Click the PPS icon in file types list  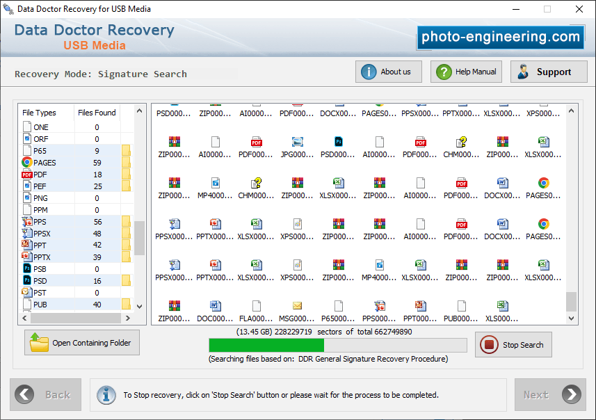click(x=27, y=222)
